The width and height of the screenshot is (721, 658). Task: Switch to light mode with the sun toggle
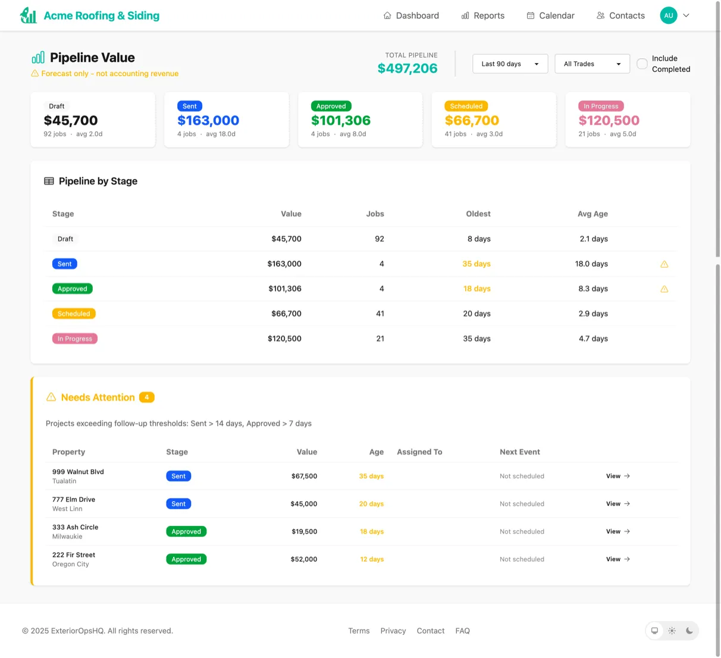(672, 631)
